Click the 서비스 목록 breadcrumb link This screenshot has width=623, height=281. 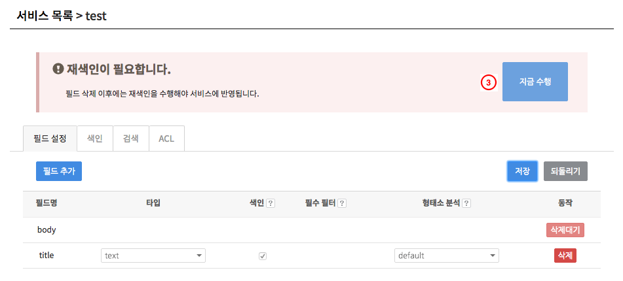pyautogui.click(x=45, y=16)
